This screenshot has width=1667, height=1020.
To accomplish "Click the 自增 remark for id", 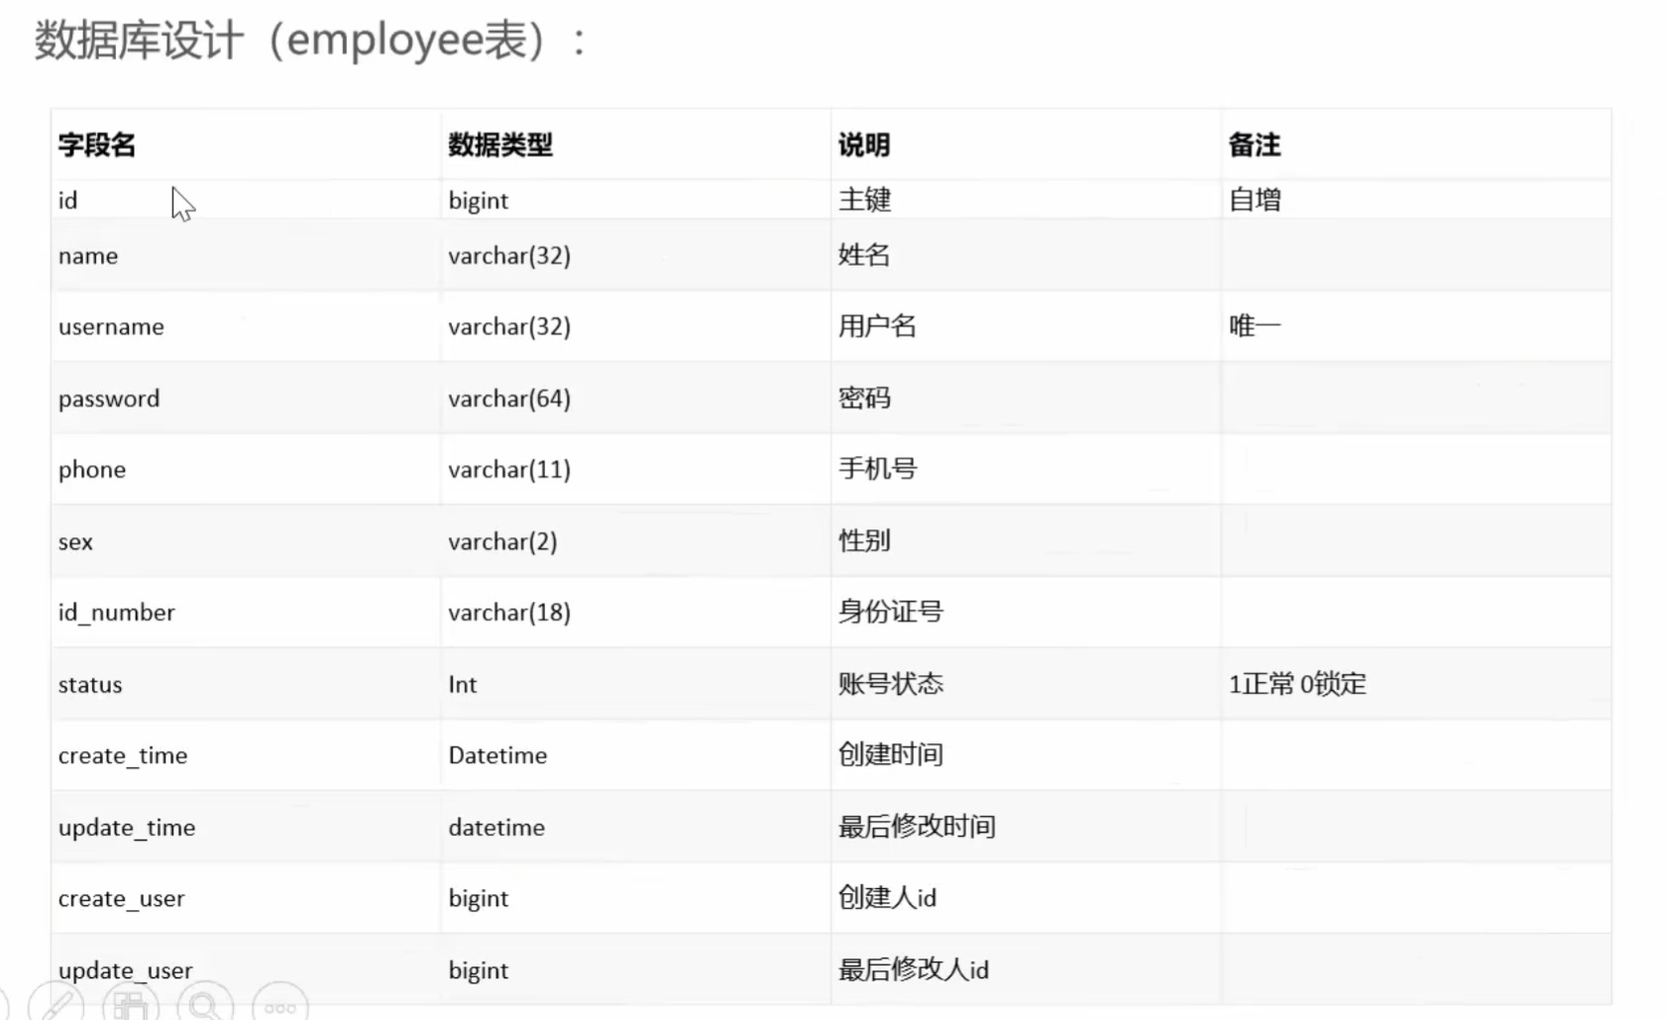I will pos(1255,200).
